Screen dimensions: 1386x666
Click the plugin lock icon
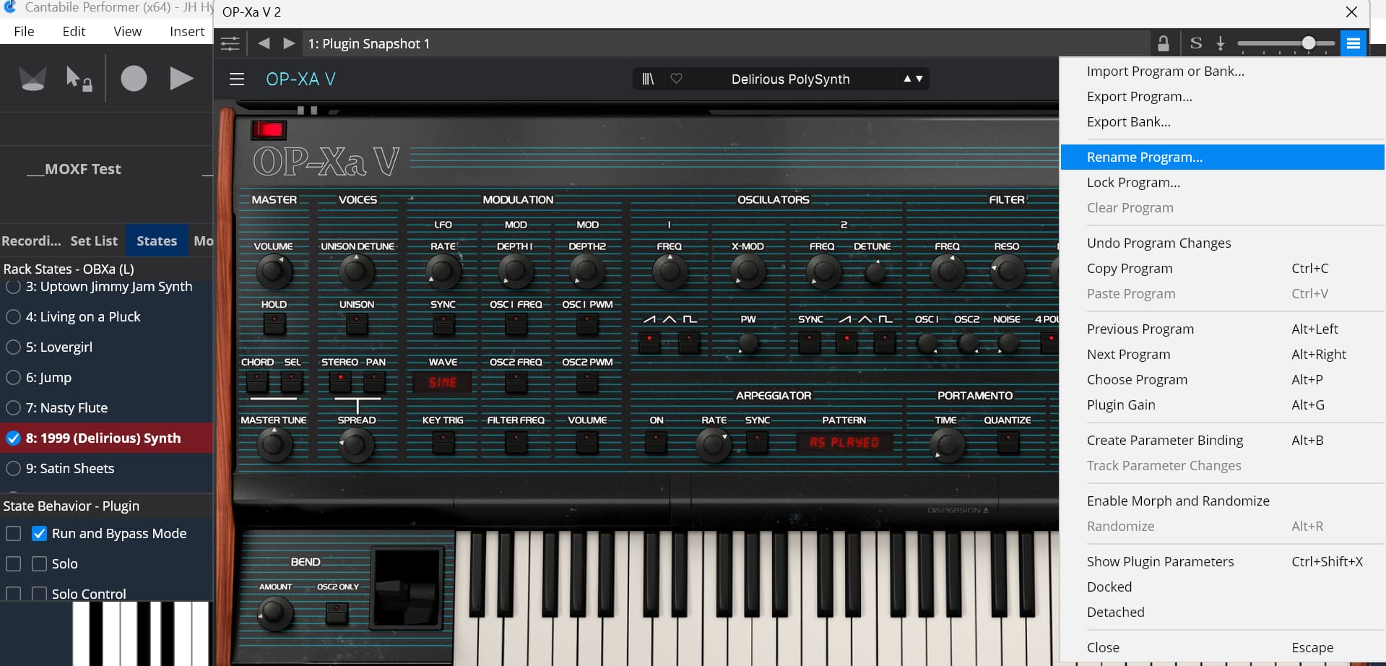(1163, 43)
